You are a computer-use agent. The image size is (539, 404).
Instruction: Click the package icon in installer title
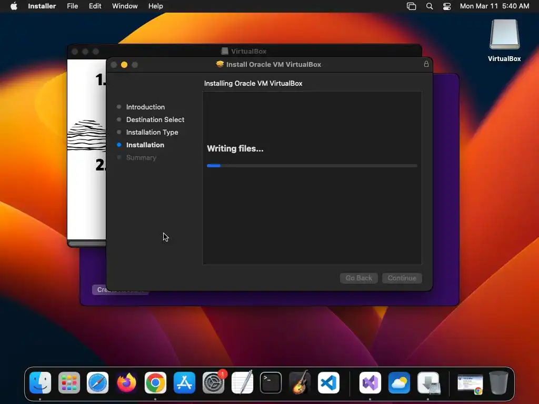pyautogui.click(x=220, y=64)
